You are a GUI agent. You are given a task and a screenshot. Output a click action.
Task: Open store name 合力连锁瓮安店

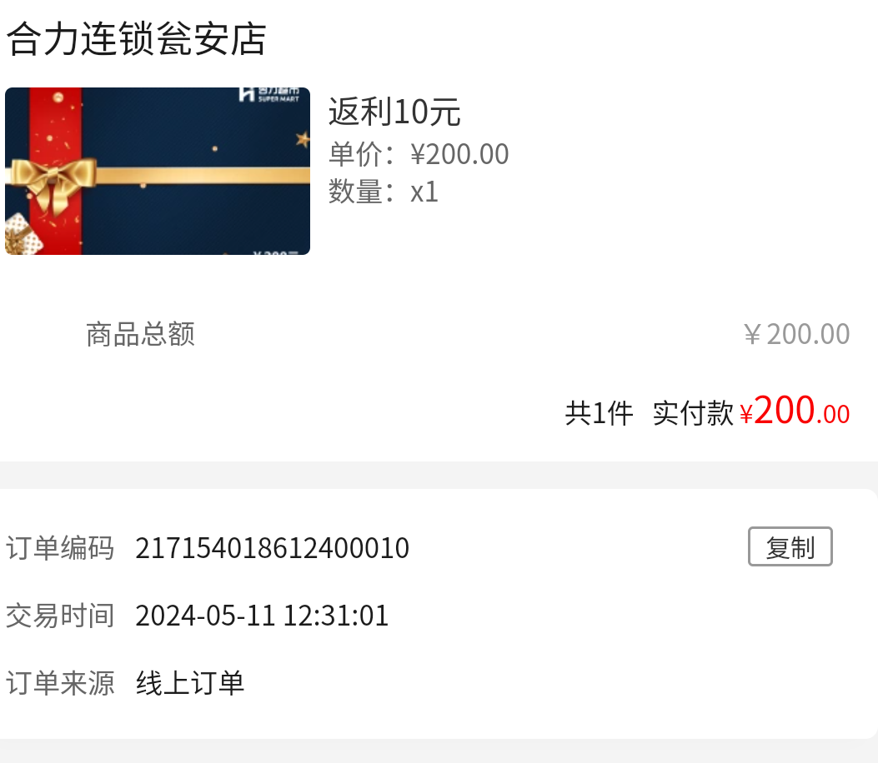[x=136, y=38]
